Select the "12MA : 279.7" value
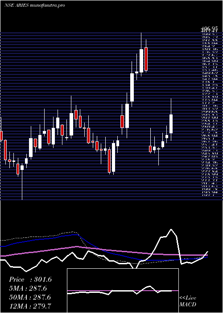 pyautogui.click(x=30, y=306)
